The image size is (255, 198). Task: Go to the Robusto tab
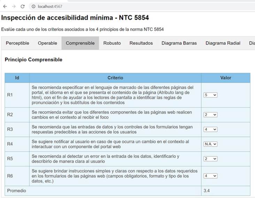pyautogui.click(x=112, y=43)
